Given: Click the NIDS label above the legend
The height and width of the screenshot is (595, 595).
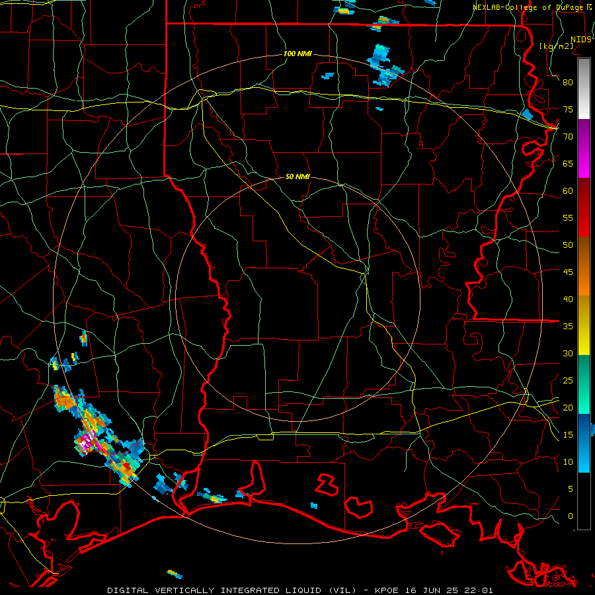Looking at the screenshot, I should (x=581, y=40).
